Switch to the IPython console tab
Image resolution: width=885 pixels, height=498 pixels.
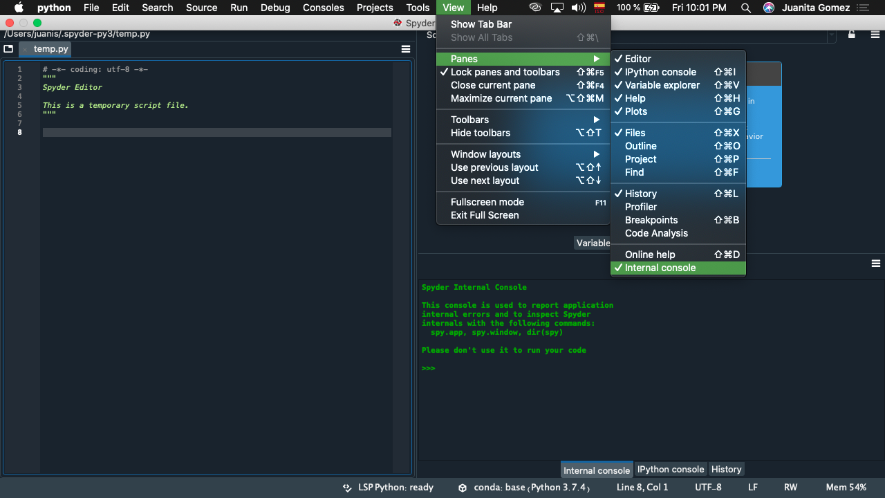pos(671,469)
